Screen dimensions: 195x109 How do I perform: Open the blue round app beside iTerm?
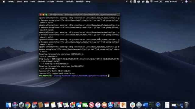[158, 105]
